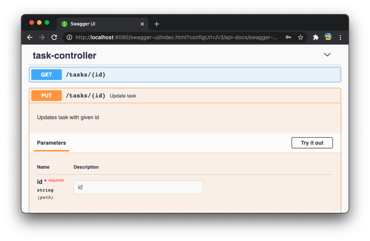The width and height of the screenshot is (370, 241).
Task: Click 'Updates task with given id' description
Action: [x=68, y=117]
